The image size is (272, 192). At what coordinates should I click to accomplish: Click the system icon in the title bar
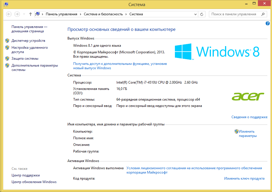6,4
